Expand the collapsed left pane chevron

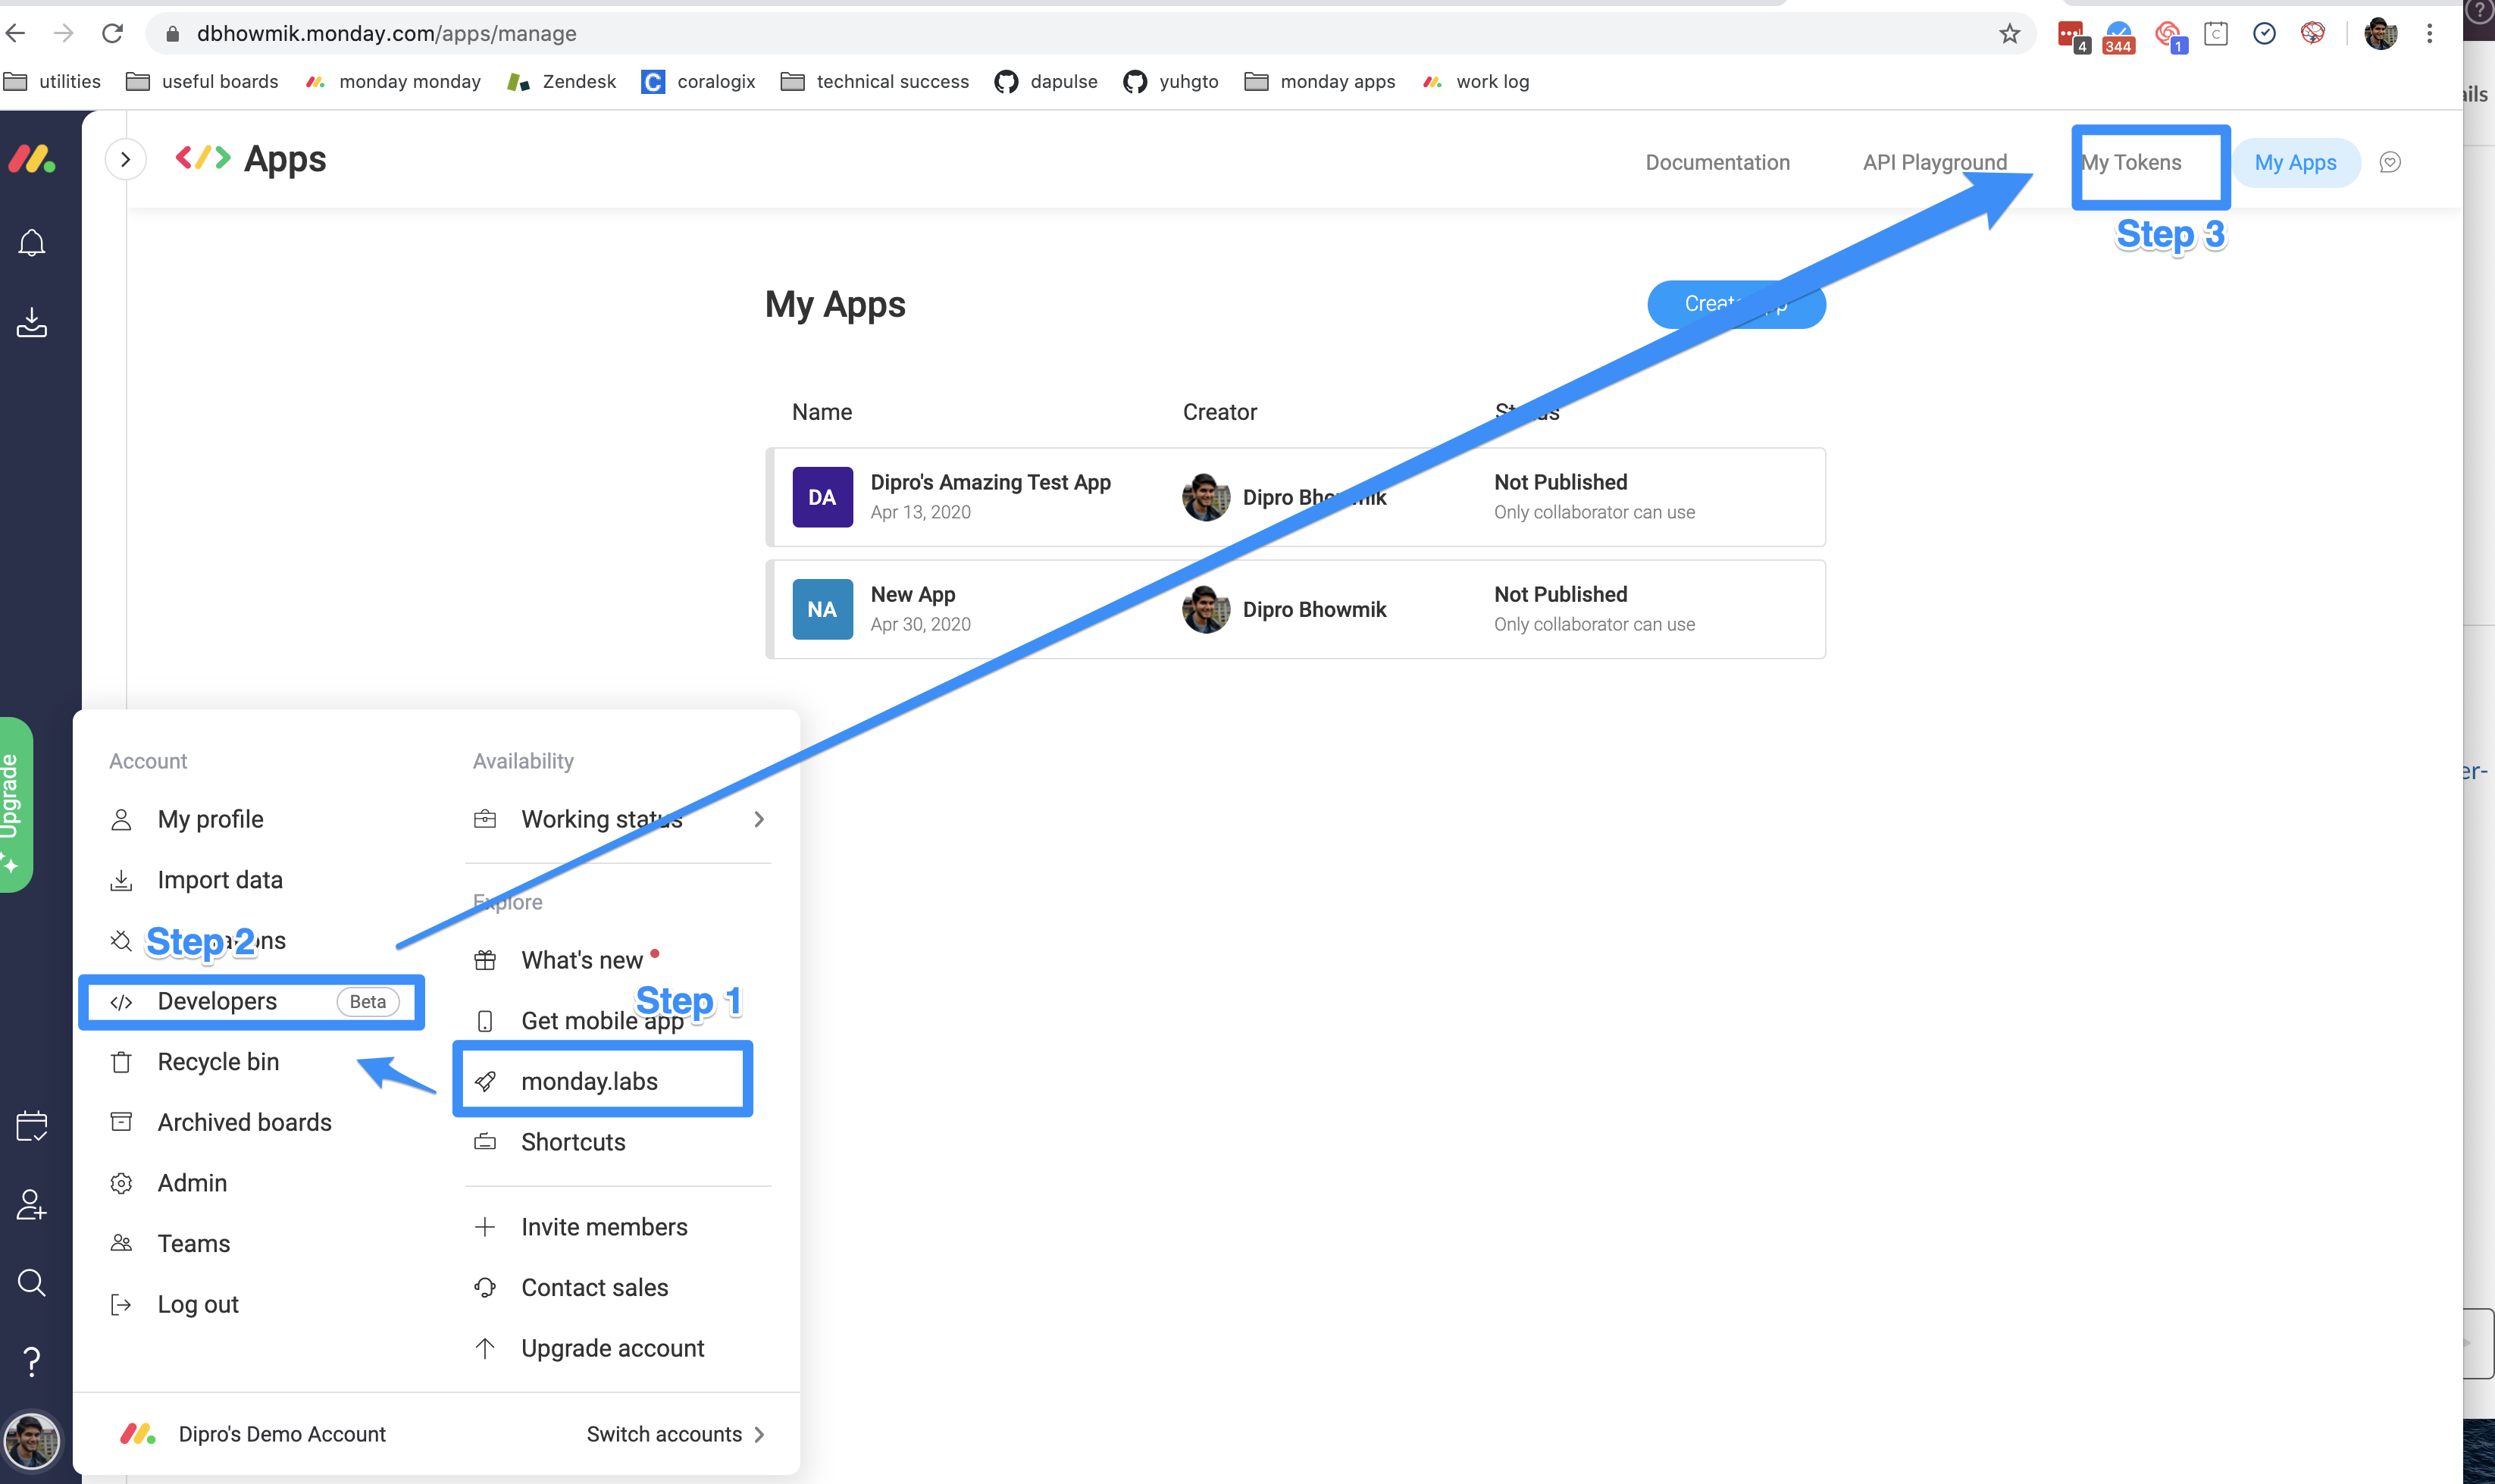125,159
